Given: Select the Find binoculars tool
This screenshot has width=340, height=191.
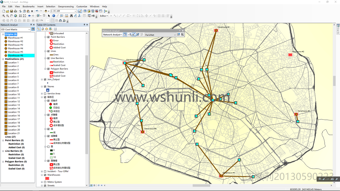Looking at the screenshot, I should pos(71,16).
